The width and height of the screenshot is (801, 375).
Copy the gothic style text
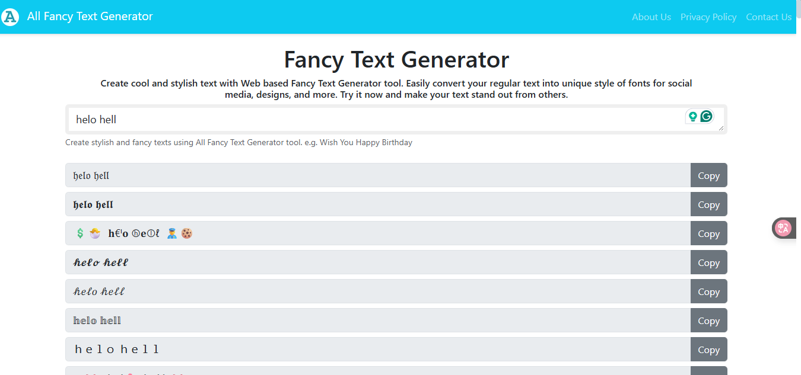coord(708,175)
